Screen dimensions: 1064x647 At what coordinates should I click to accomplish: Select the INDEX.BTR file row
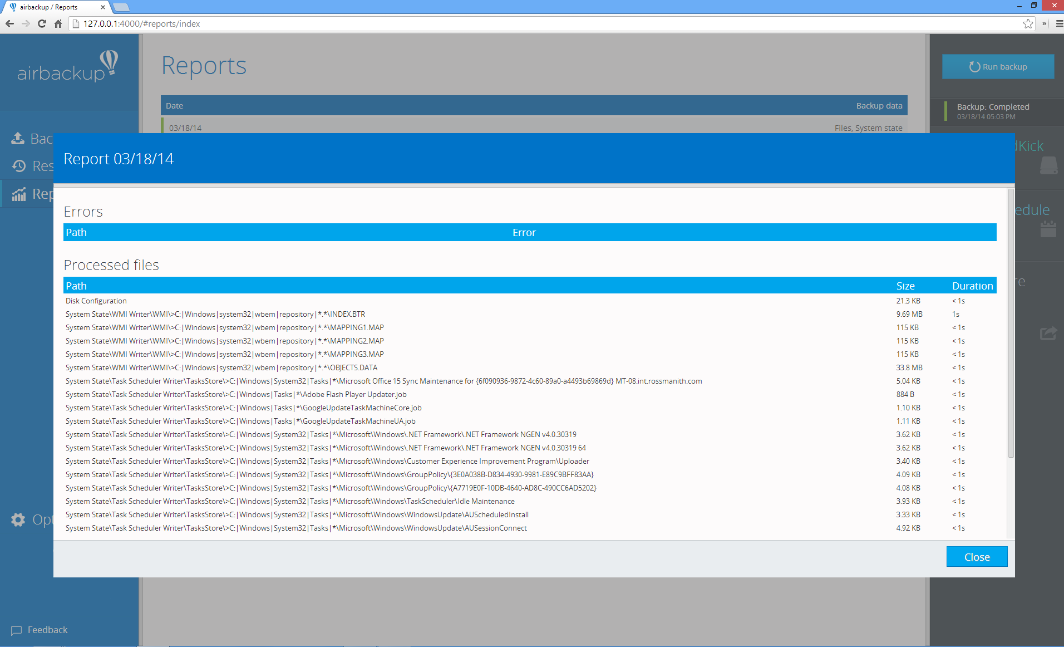[x=530, y=314]
